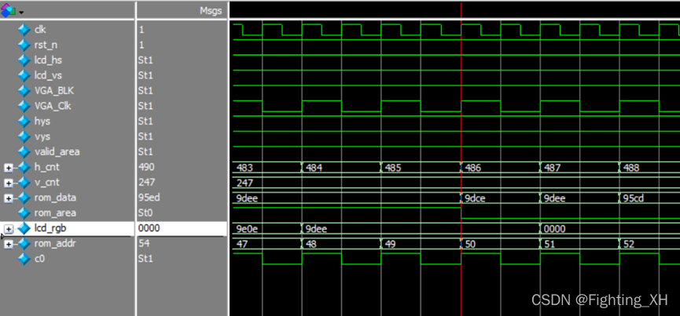Select the lcd_rgb signal name
This screenshot has height=316, width=680.
[50, 228]
